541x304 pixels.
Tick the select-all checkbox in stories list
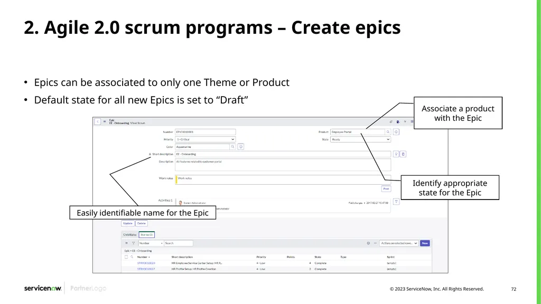coord(126,257)
